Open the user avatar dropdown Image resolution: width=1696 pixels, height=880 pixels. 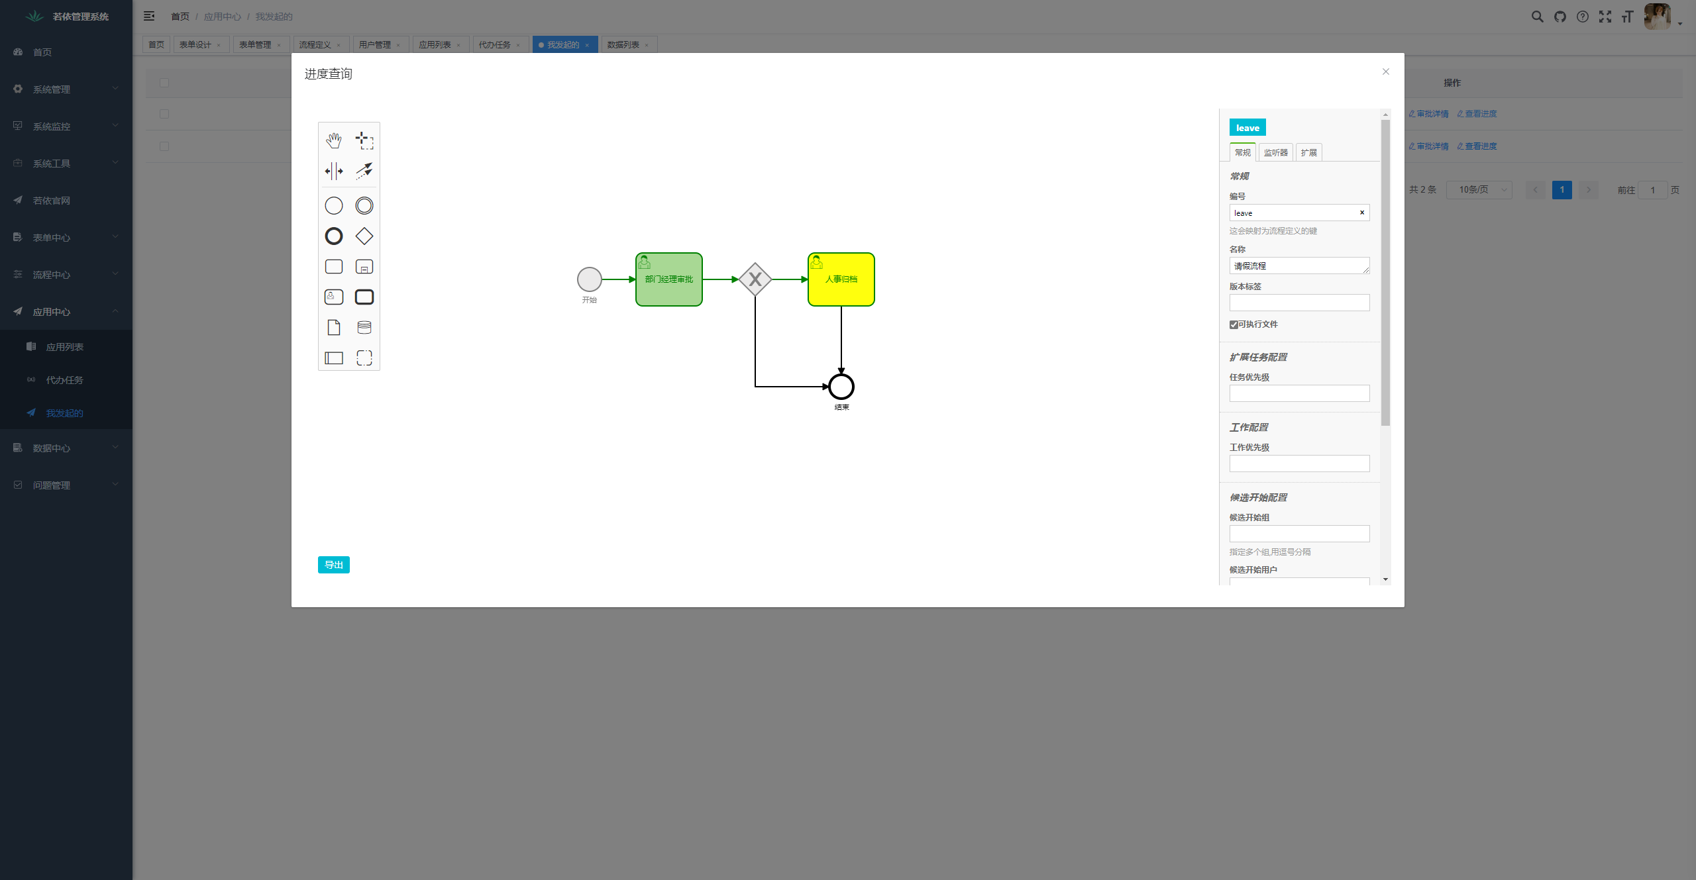point(1663,17)
